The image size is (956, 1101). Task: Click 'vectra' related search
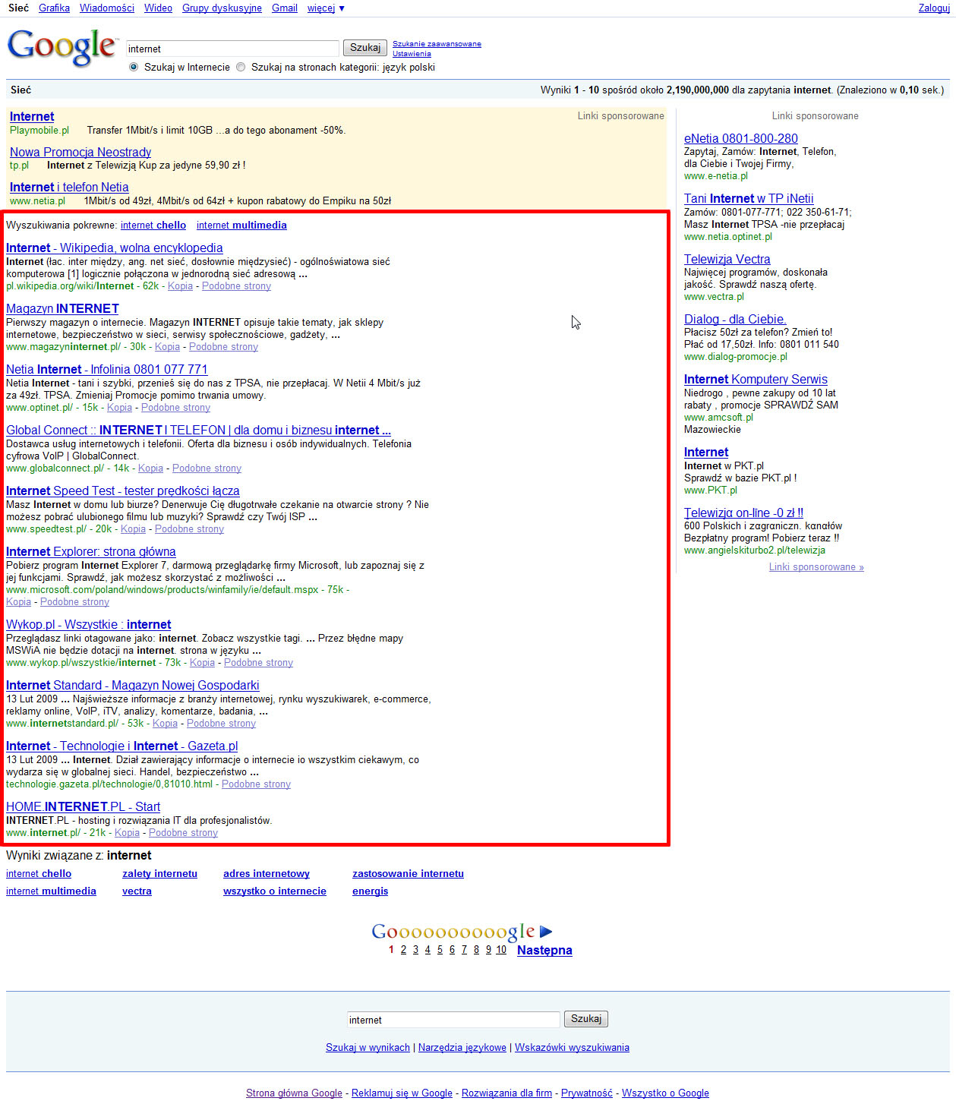click(x=137, y=891)
